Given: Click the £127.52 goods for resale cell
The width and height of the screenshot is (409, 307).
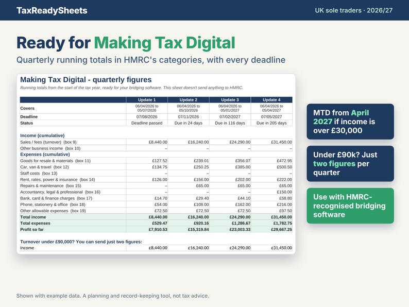Looking at the screenshot, I should [147, 161].
